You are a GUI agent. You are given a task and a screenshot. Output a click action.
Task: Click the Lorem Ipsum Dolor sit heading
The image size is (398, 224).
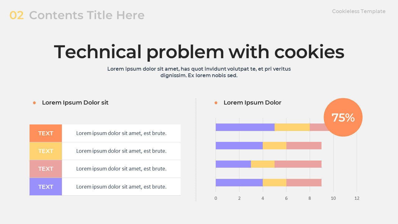click(75, 103)
